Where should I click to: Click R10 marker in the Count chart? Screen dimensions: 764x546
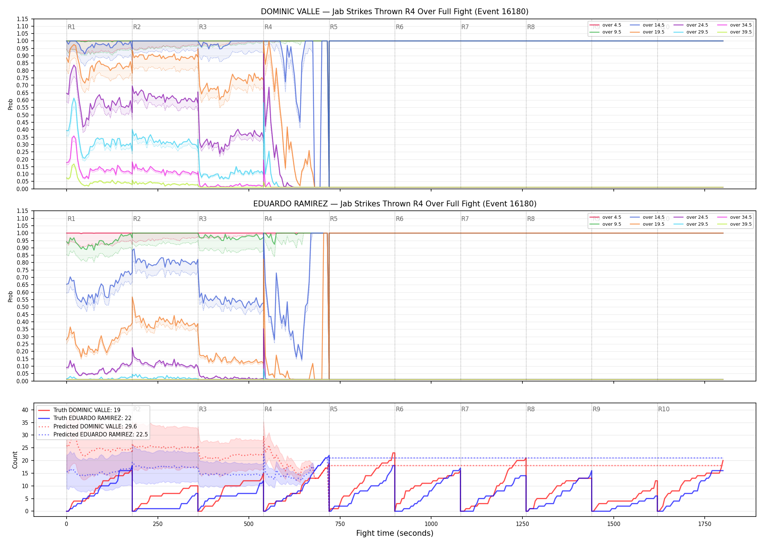coord(664,409)
